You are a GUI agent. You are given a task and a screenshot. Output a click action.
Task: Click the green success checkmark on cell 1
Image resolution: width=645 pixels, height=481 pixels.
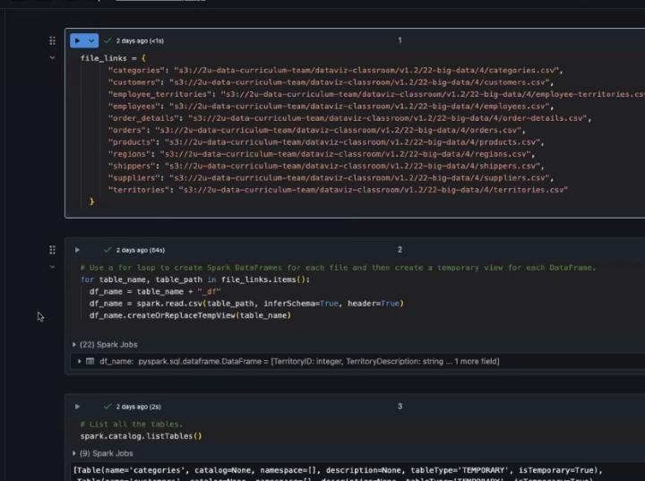pos(107,40)
